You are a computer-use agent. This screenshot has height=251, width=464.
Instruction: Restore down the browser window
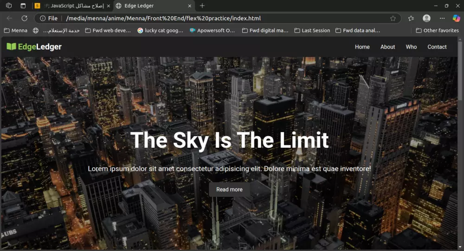click(x=446, y=6)
